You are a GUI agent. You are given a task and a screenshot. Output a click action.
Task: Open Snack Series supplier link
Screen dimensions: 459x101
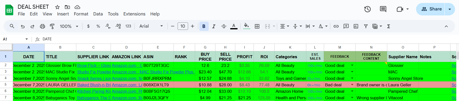[94, 78]
